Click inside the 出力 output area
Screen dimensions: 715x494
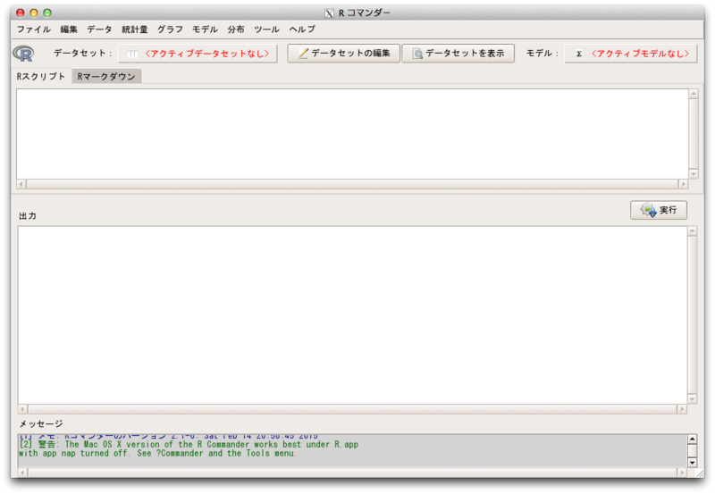[x=352, y=315]
